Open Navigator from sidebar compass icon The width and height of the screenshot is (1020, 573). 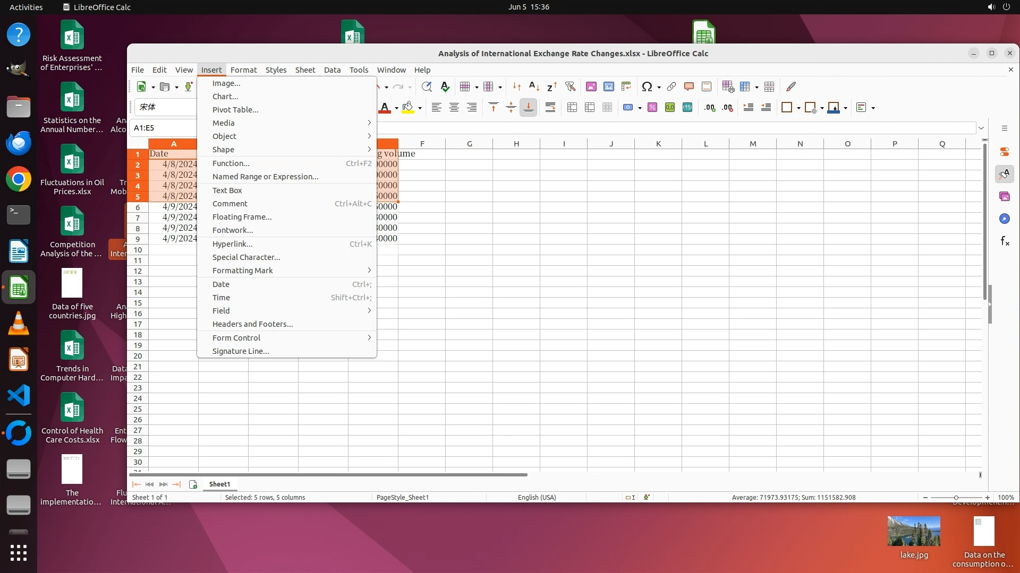point(1004,219)
